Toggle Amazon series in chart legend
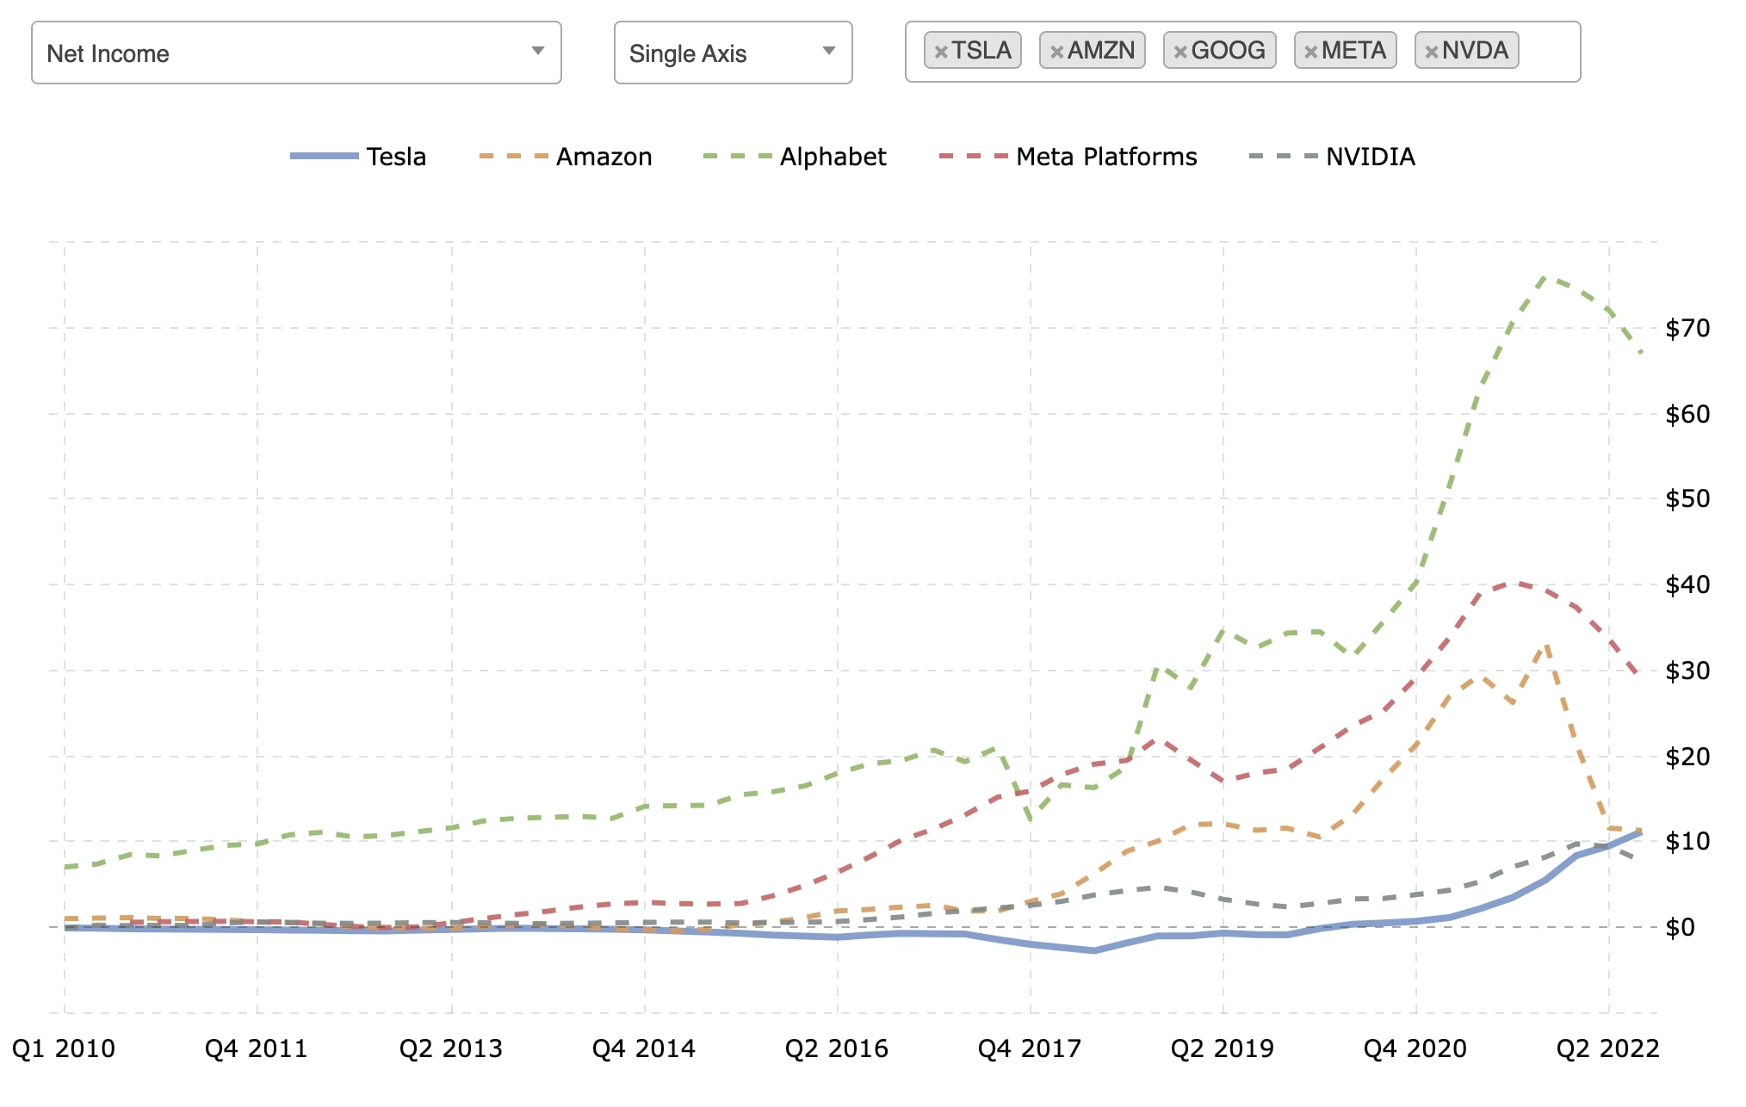 (604, 157)
